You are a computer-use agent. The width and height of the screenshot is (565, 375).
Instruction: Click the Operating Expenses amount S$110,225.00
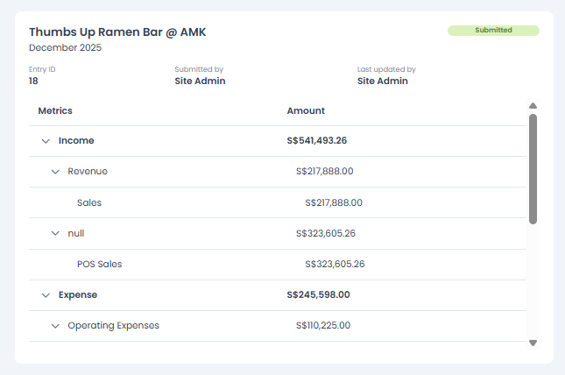pyautogui.click(x=323, y=326)
